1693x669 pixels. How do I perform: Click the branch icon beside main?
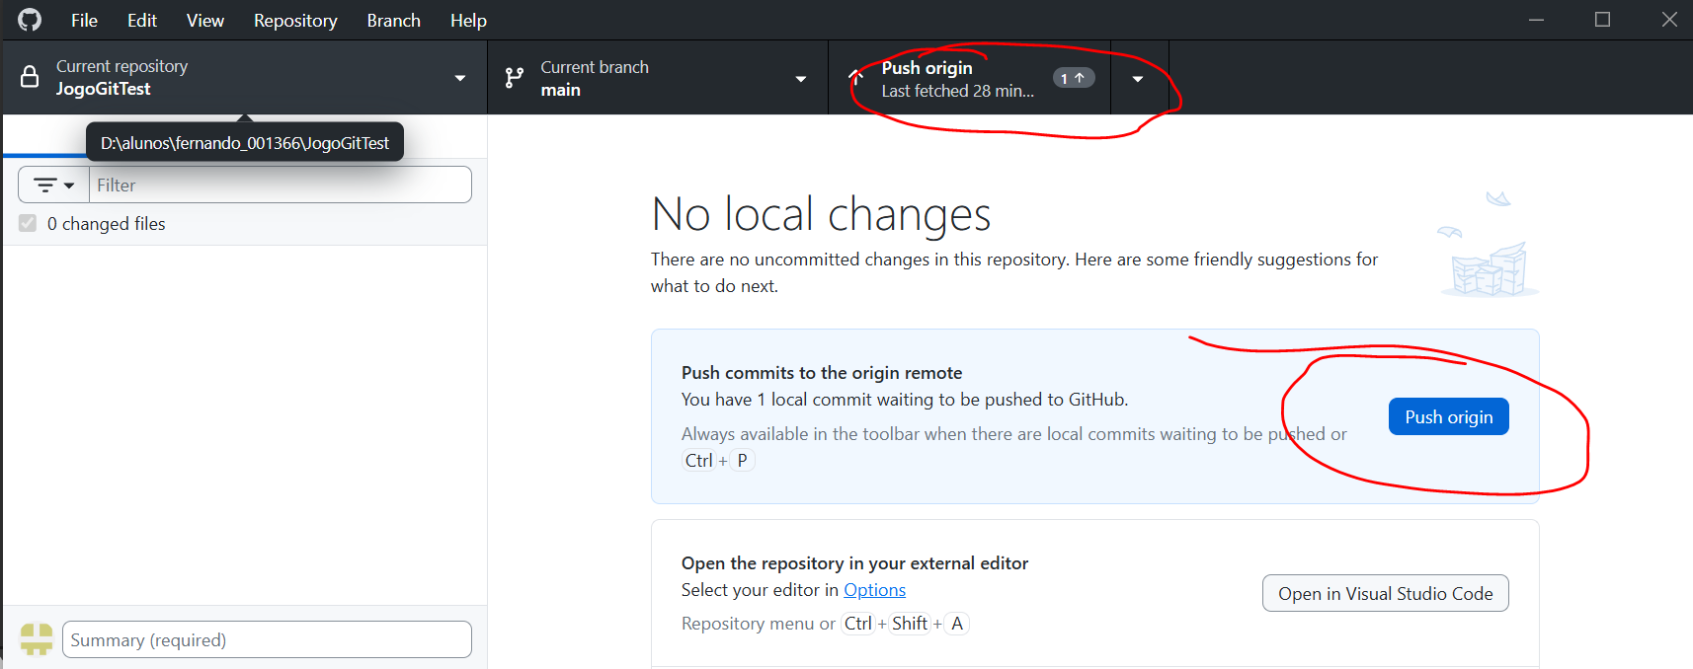pos(514,78)
